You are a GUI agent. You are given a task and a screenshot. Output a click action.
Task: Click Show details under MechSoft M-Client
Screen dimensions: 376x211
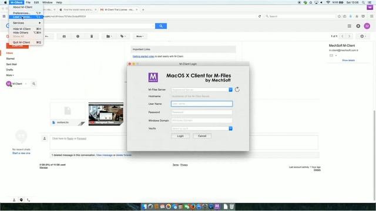tap(348, 60)
